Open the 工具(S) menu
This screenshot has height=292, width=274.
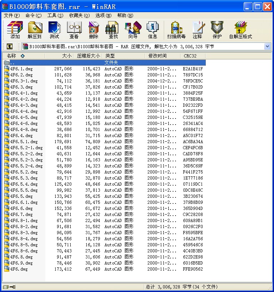click(x=55, y=15)
